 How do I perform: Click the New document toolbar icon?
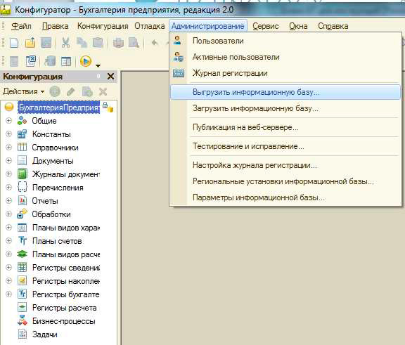[x=13, y=43]
